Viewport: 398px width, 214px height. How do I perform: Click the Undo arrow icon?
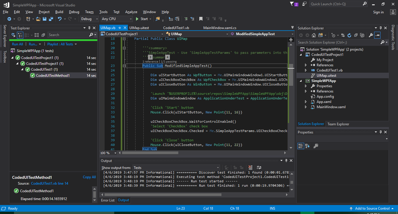coord(60,19)
